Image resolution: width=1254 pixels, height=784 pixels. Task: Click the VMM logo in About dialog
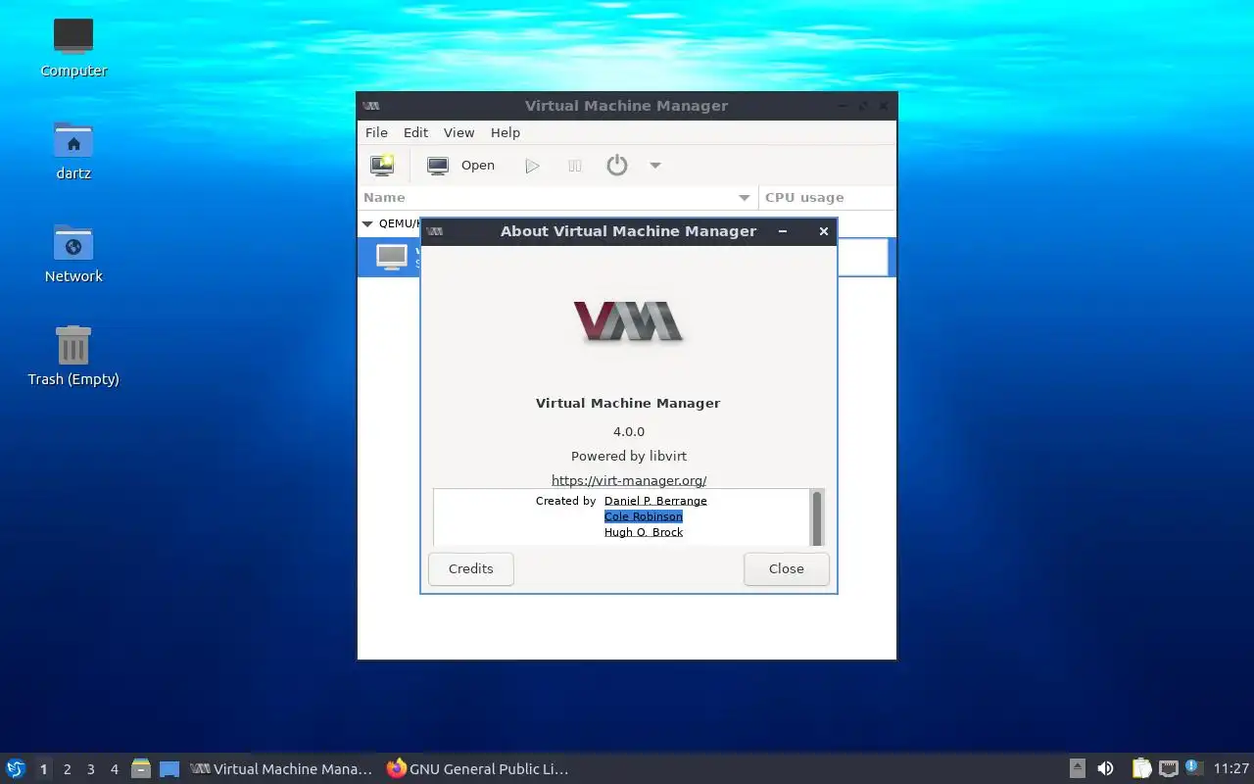(628, 321)
